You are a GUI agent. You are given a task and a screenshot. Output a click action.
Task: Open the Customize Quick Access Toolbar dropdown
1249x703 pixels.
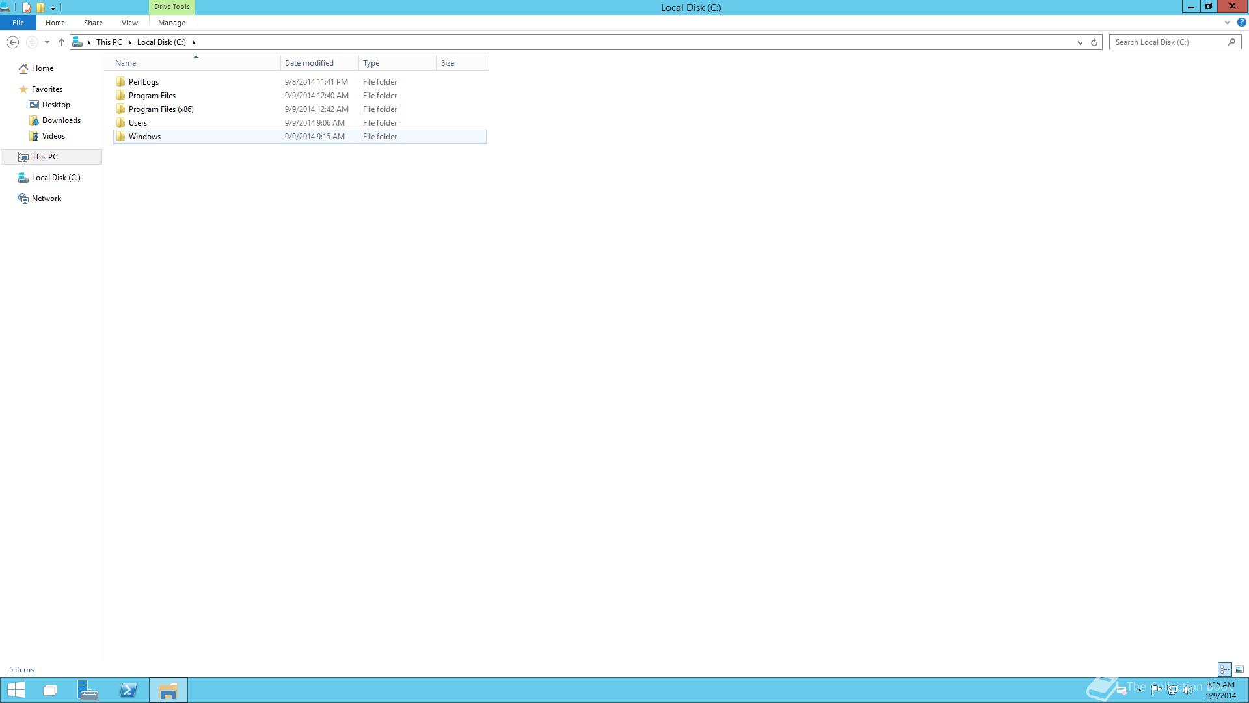[53, 8]
